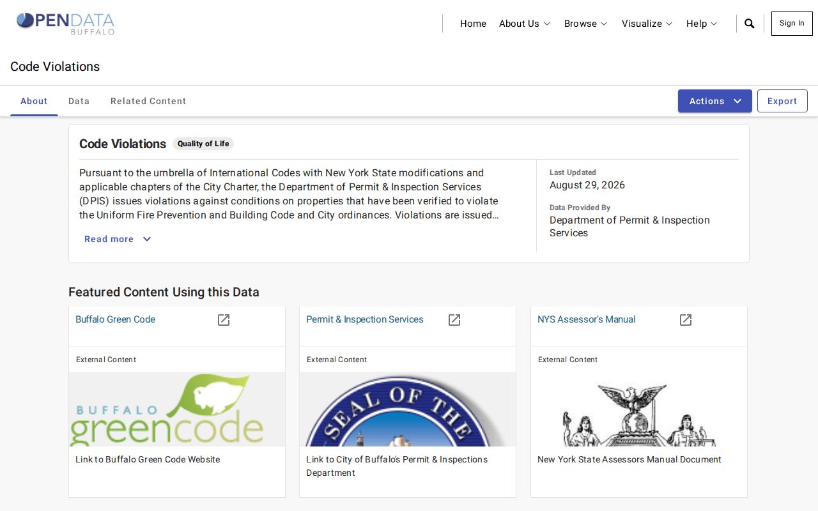The height and width of the screenshot is (511, 818).
Task: Expand the Help menu
Action: click(702, 24)
